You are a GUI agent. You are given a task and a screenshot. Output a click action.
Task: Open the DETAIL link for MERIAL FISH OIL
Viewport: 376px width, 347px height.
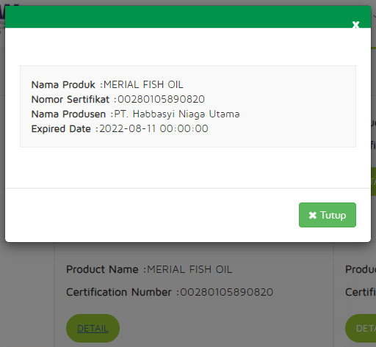click(x=93, y=328)
